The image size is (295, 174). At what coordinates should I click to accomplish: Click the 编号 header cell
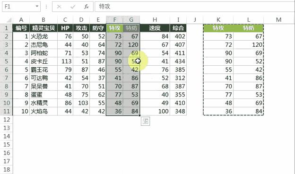(x=21, y=28)
